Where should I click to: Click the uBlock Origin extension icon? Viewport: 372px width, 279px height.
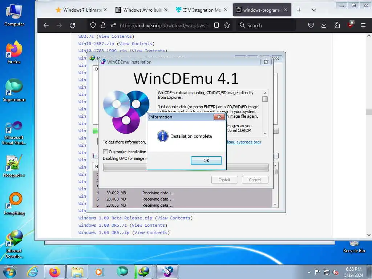351,25
